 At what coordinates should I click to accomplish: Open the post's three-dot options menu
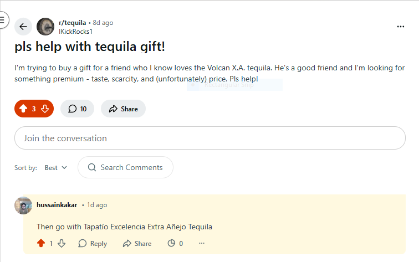[x=401, y=27]
